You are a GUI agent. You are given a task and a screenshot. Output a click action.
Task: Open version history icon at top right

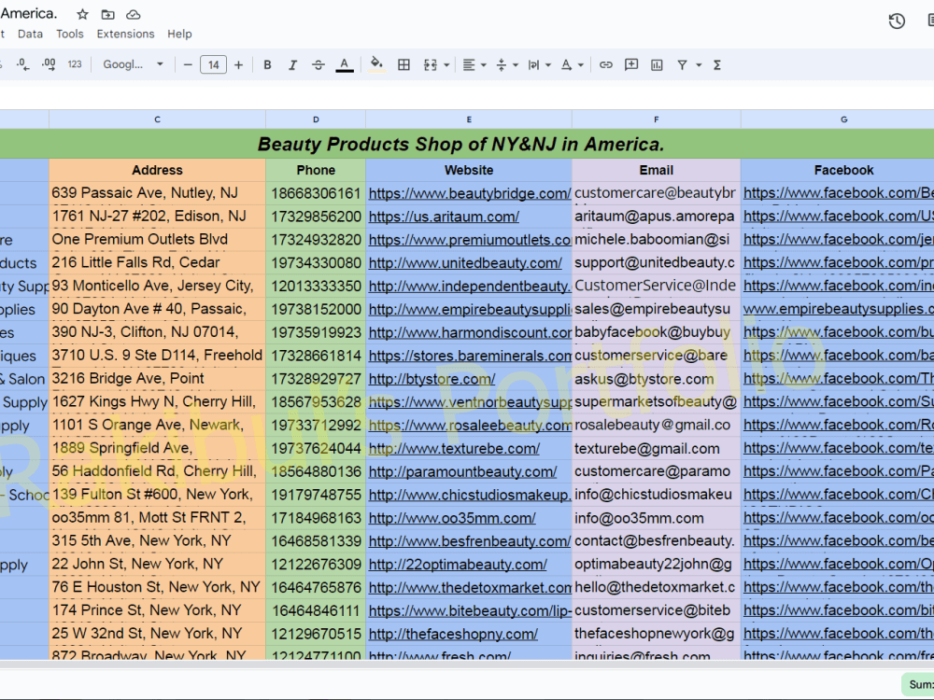click(x=897, y=20)
